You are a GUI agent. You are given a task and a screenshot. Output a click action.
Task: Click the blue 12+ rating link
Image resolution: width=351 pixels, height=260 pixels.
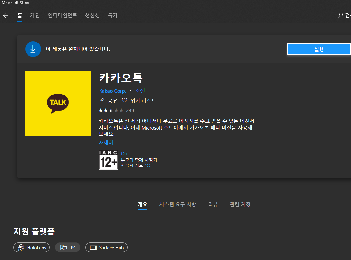[124, 154]
